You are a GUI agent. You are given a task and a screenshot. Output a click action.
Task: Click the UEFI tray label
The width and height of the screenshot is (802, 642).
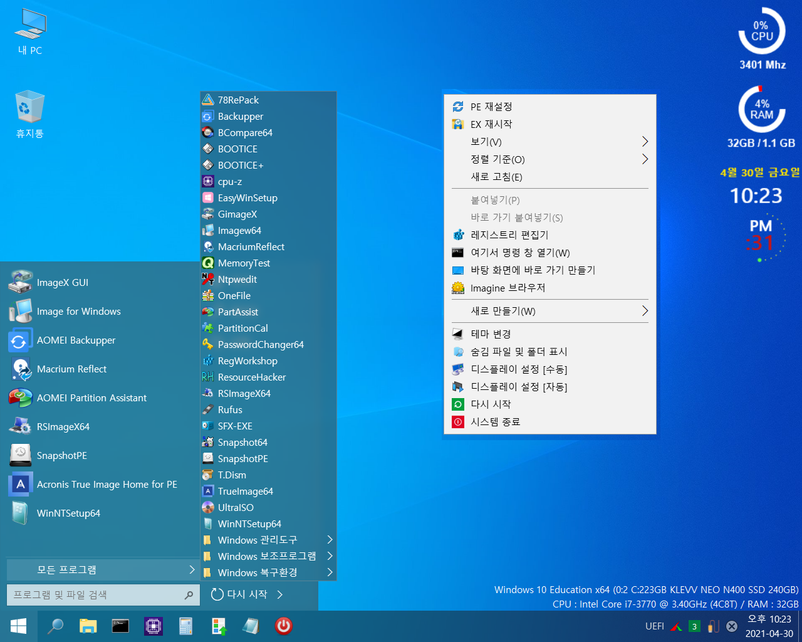pos(655,626)
